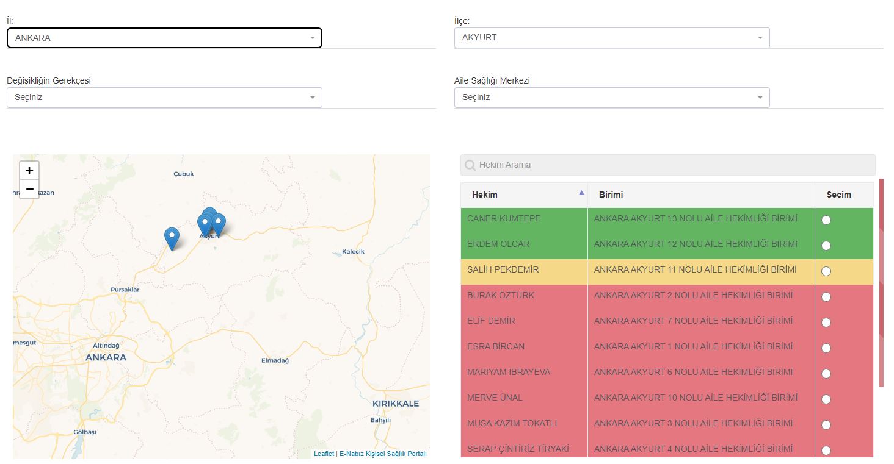
Task: Open the Leaflet attribution link
Action: 324,454
